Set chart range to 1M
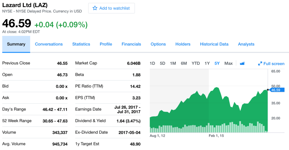The image size is (289, 150). [173, 63]
